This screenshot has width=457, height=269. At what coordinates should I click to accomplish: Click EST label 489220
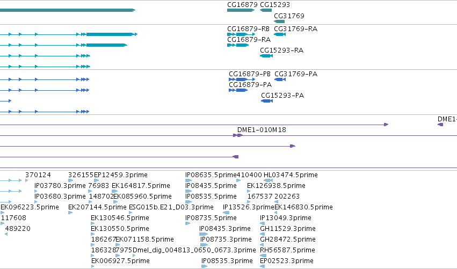pos(18,229)
